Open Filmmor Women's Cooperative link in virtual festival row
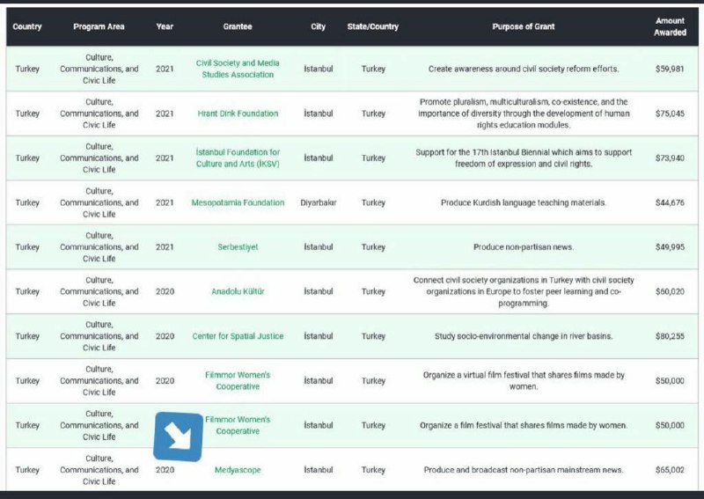Image resolution: width=704 pixels, height=499 pixels. pyautogui.click(x=238, y=380)
